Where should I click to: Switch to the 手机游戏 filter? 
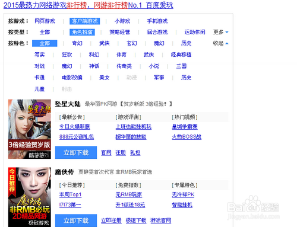(x=157, y=21)
